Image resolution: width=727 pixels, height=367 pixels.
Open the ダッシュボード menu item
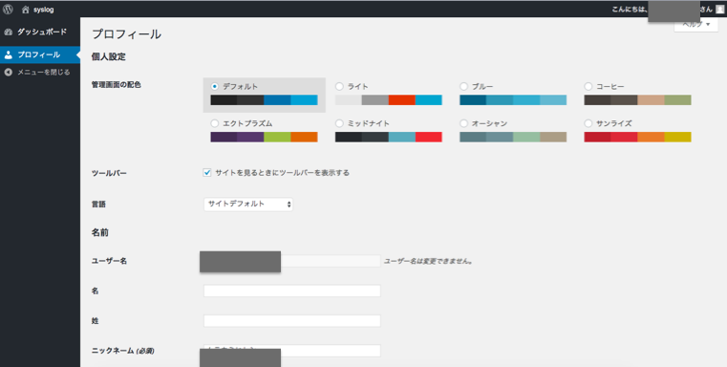pos(42,32)
